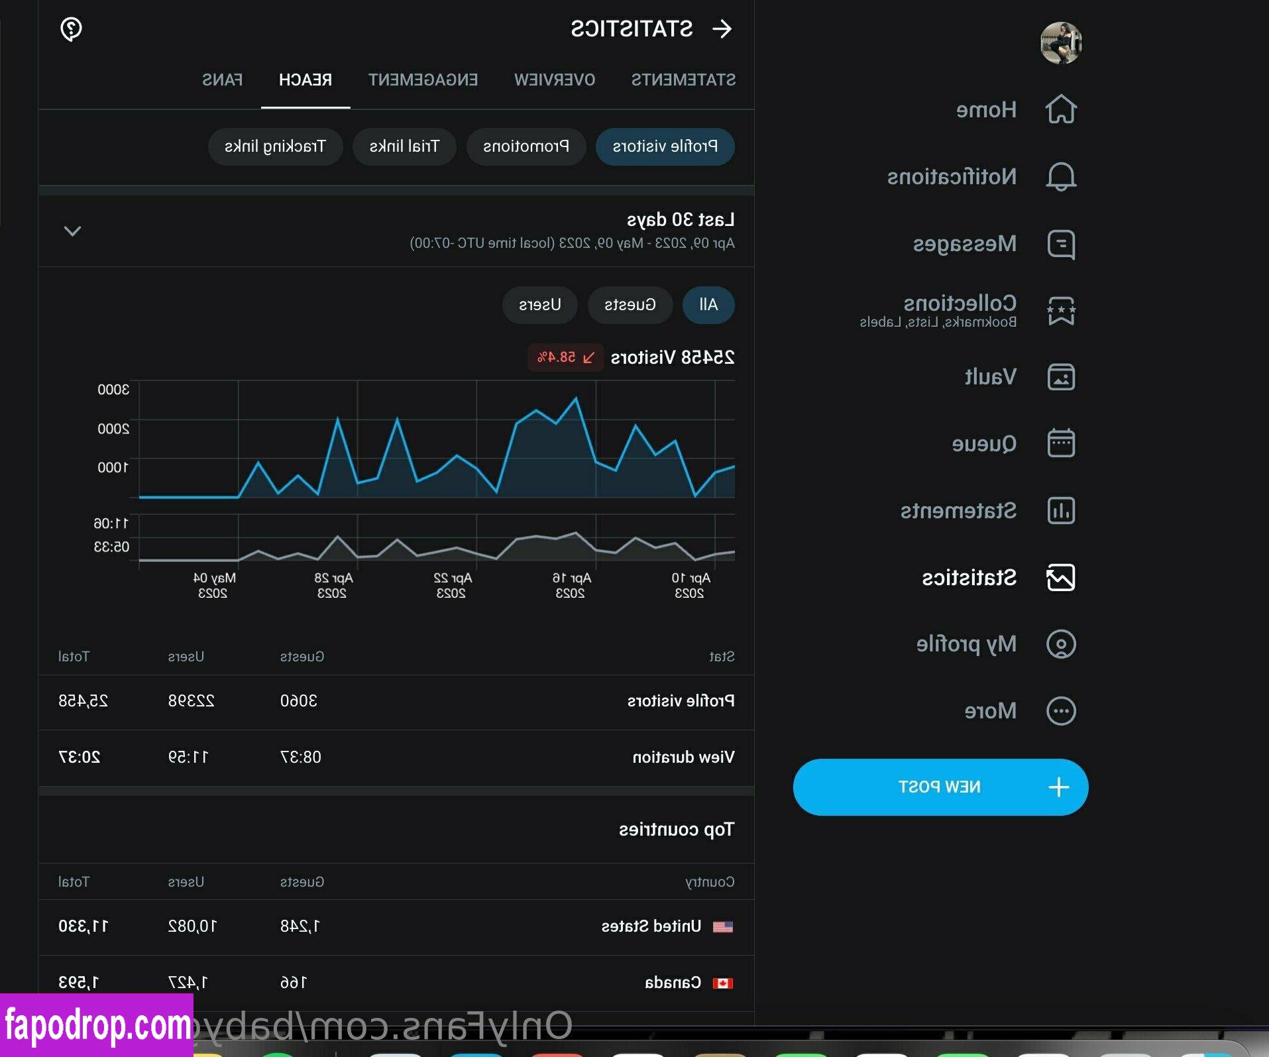
Task: Open the Vault icon
Action: tap(1061, 377)
